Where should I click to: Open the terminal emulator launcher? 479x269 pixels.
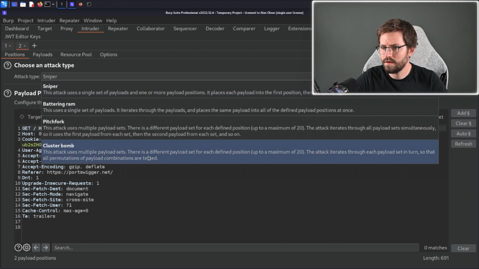[48, 4]
